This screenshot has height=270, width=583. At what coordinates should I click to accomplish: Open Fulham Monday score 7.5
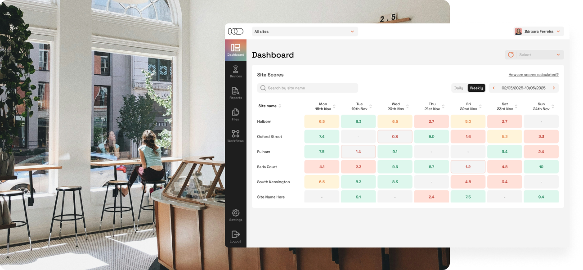[x=322, y=152]
